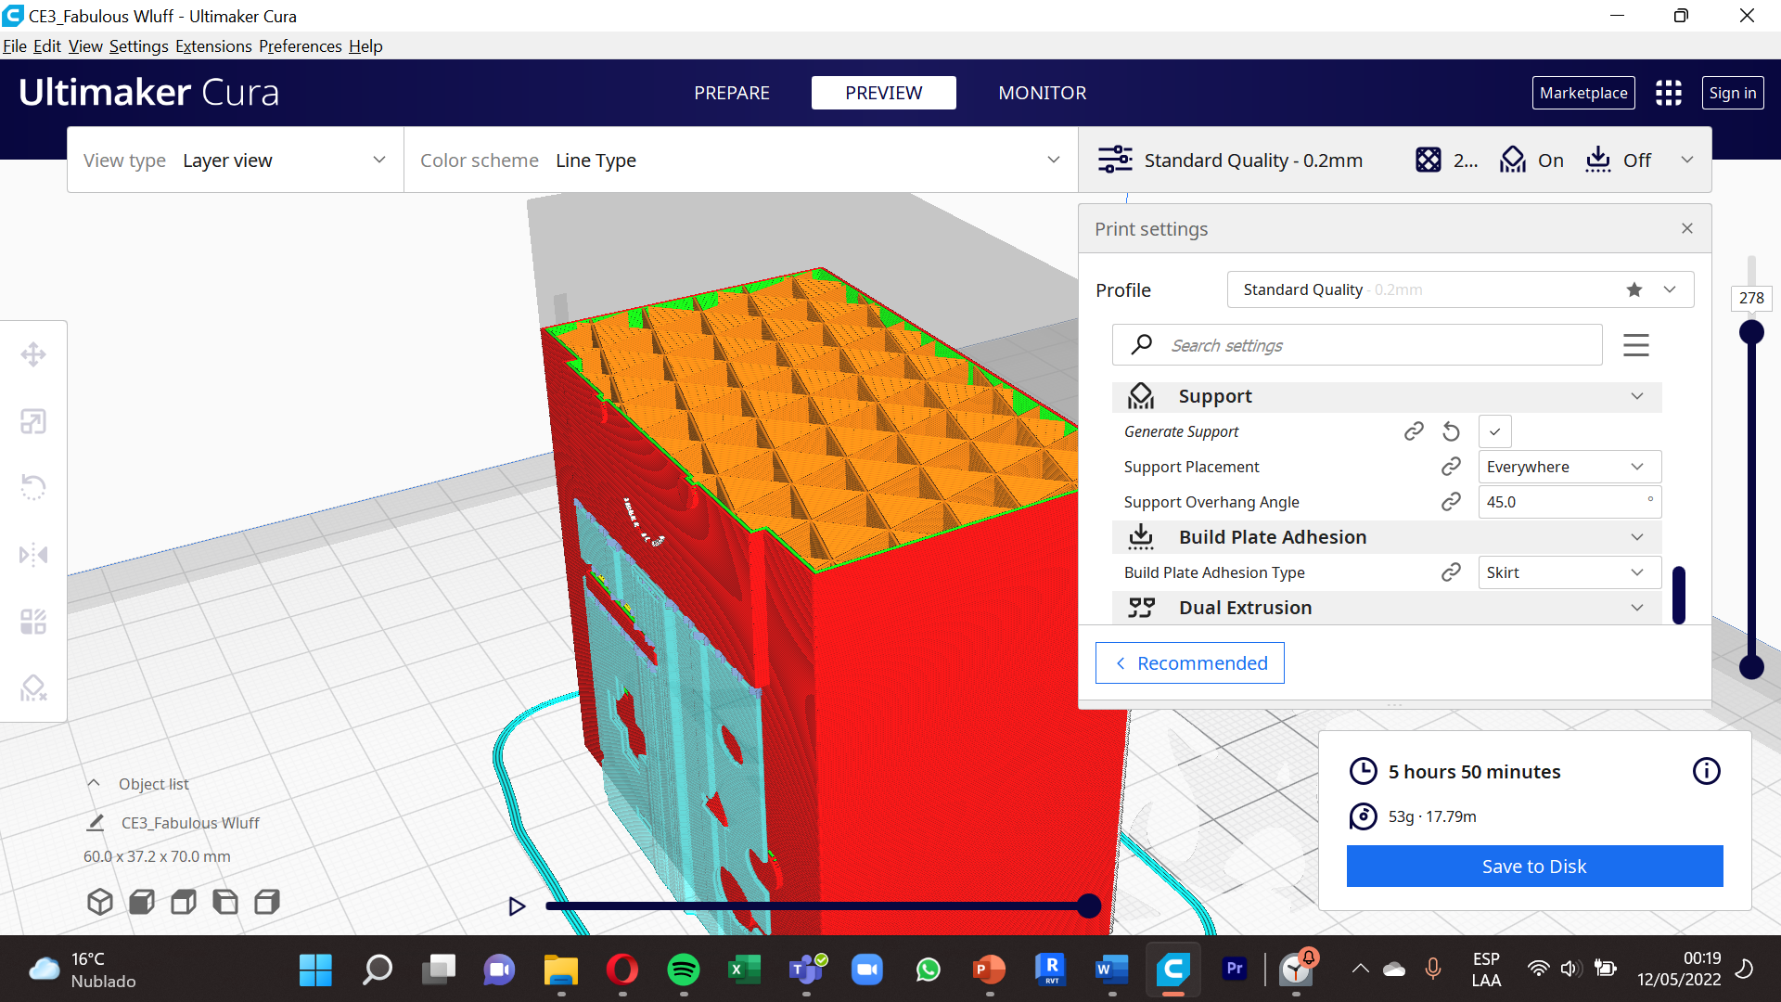Select the Support Blocker tool
Viewport: 1781px width, 1002px height.
pos(33,688)
